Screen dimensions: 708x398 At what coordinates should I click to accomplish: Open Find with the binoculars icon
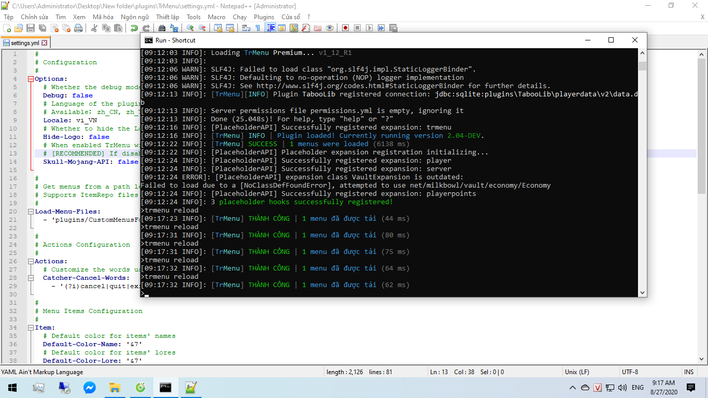pos(162,28)
